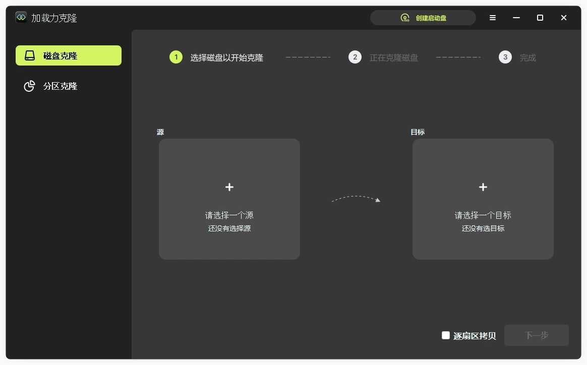Open the hamburger menu icon
This screenshot has height=365, width=587.
pos(492,17)
